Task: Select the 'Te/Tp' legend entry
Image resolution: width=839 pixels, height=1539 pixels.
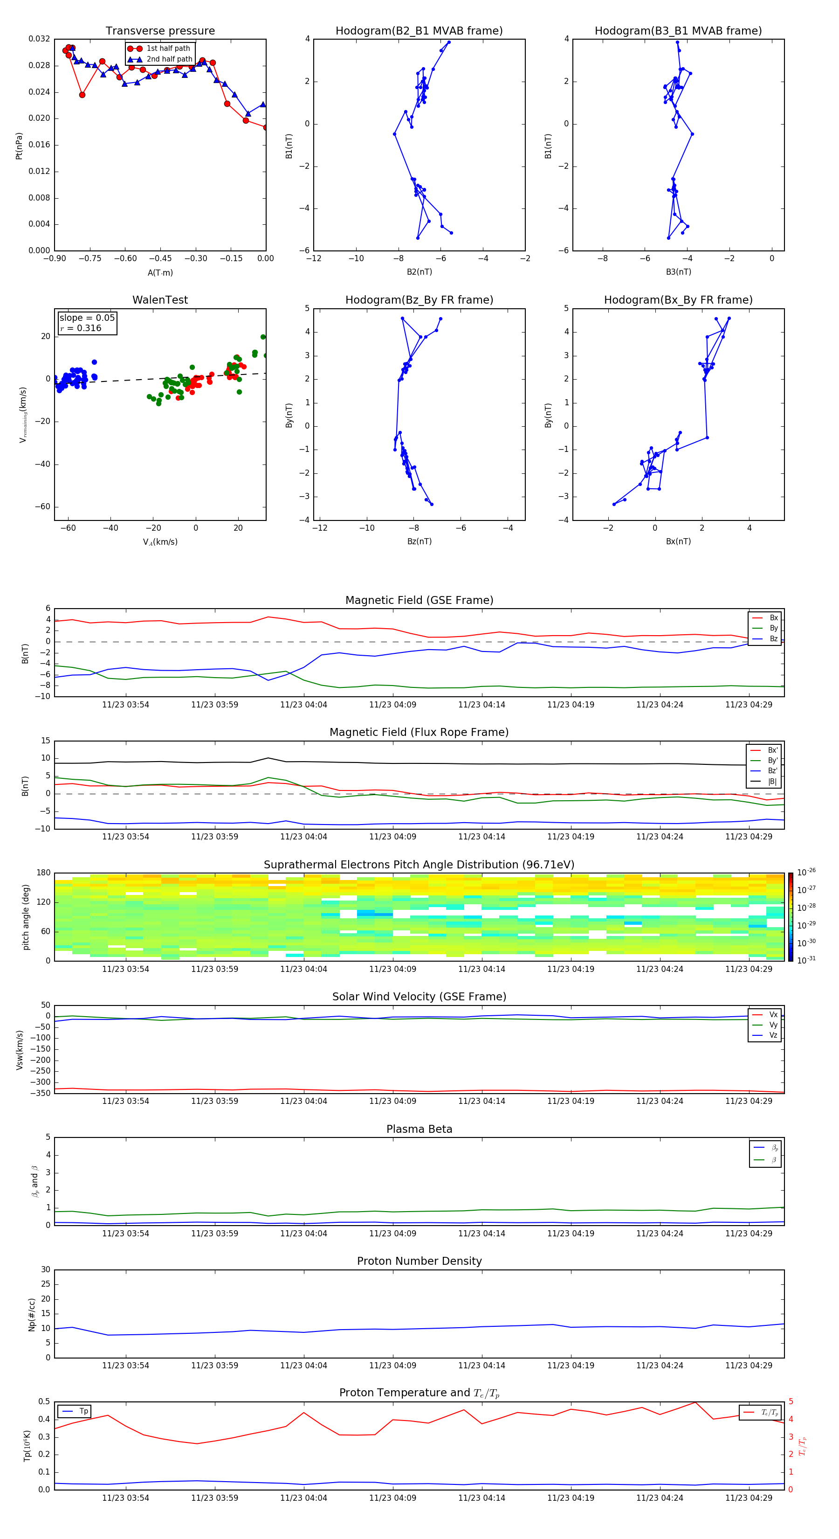Action: tap(761, 1412)
